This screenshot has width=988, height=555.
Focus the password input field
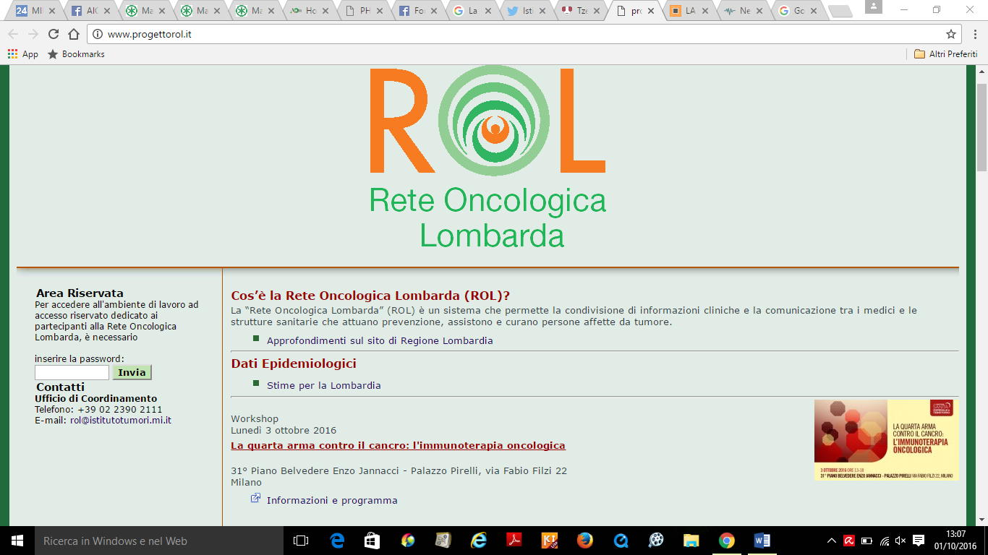pyautogui.click(x=72, y=373)
